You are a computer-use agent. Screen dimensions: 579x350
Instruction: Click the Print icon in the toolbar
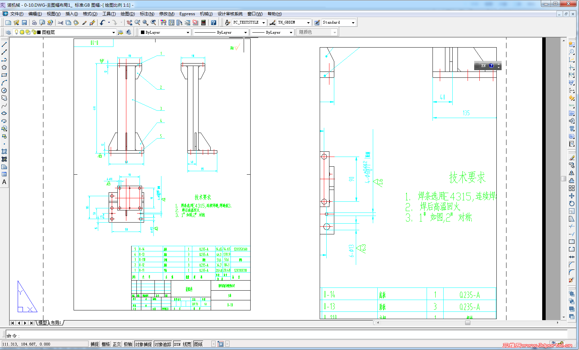click(x=34, y=23)
